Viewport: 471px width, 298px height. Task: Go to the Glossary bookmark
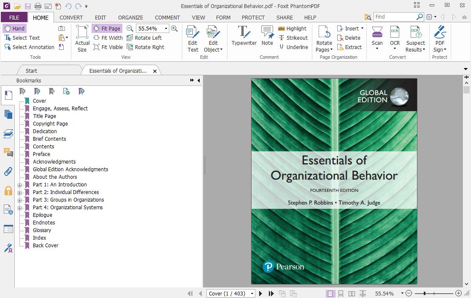(x=42, y=230)
